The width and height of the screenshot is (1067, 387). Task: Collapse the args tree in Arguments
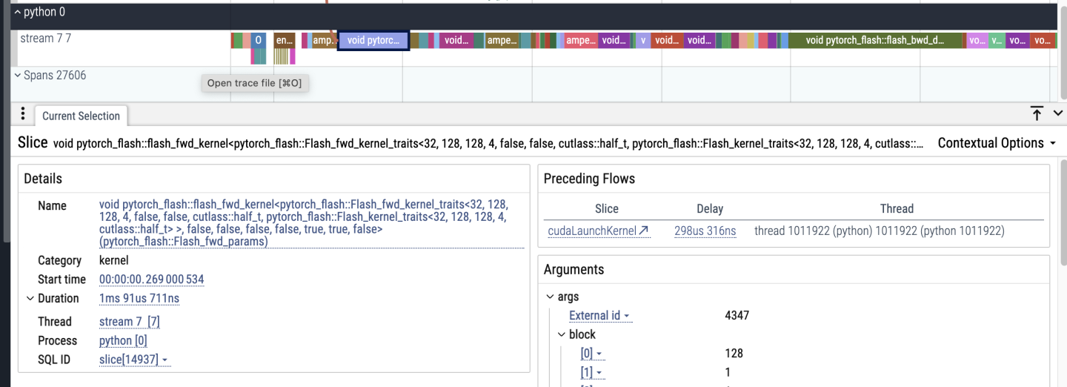pos(550,297)
